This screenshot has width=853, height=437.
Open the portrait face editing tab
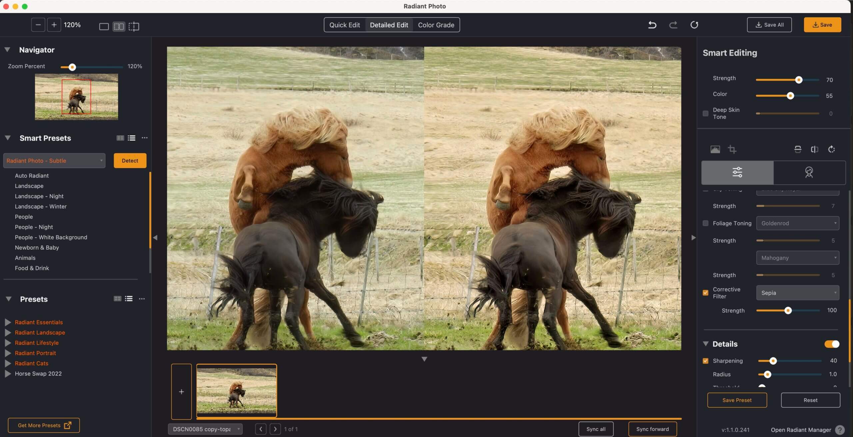tap(809, 172)
